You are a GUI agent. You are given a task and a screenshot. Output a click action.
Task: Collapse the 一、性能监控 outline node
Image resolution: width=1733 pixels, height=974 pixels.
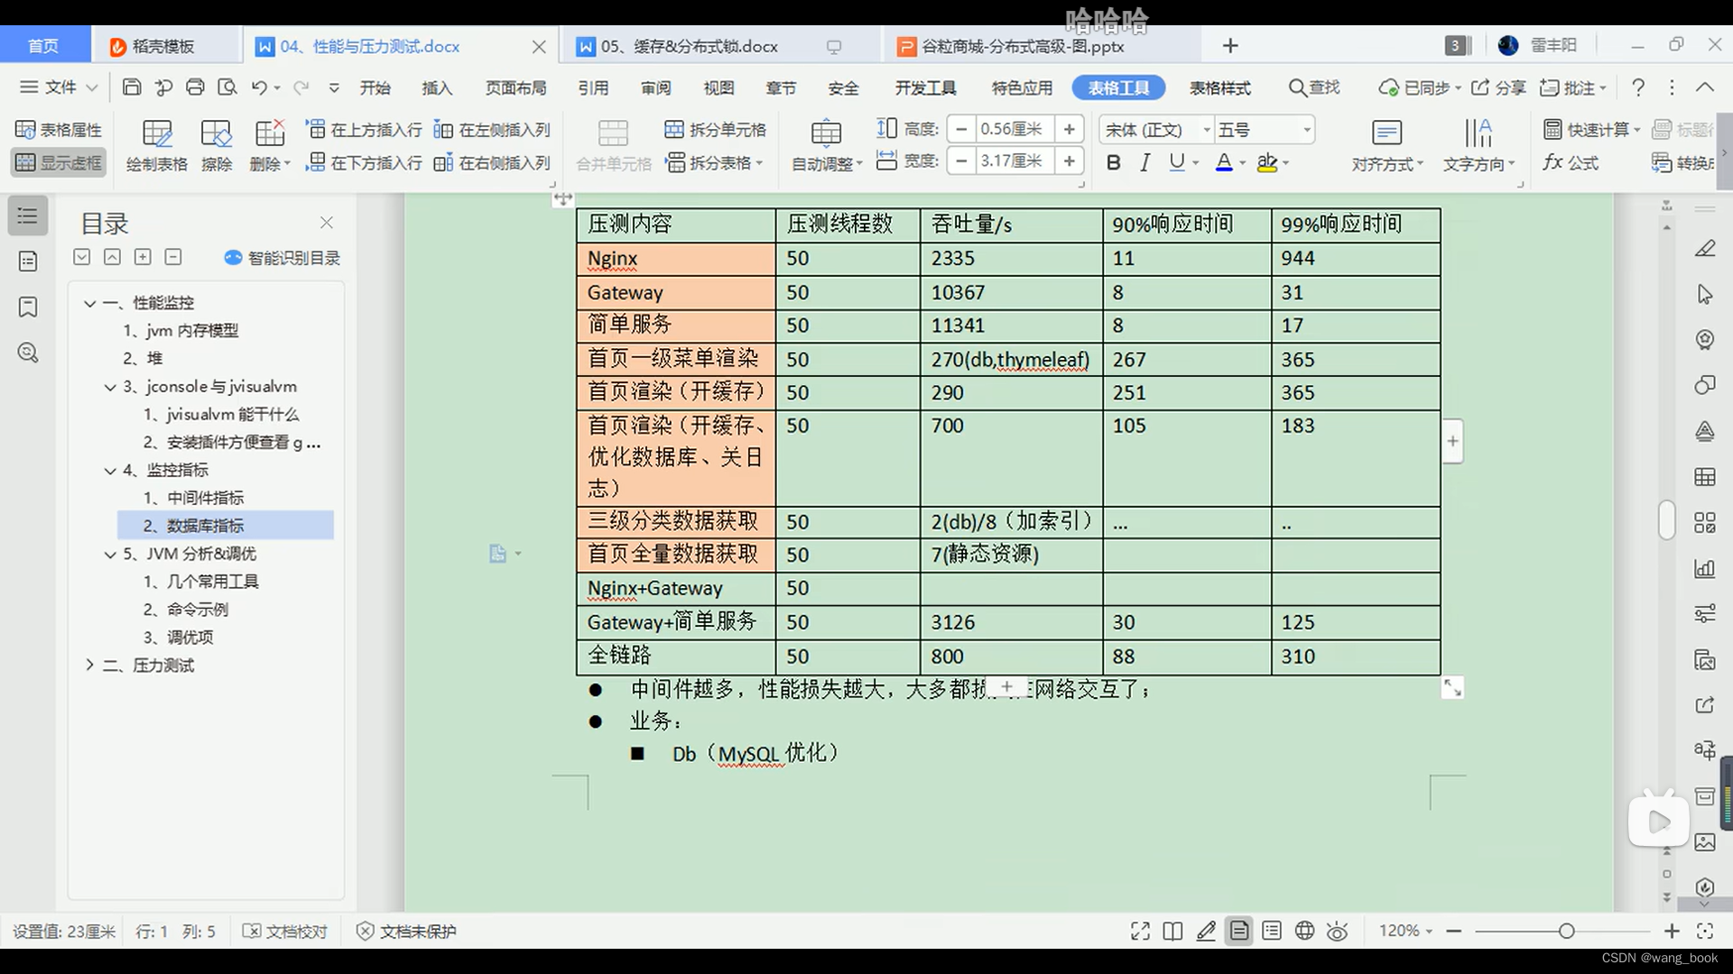pos(90,303)
